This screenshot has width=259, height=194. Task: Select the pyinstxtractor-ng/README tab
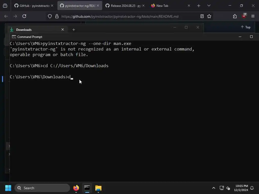(80, 6)
